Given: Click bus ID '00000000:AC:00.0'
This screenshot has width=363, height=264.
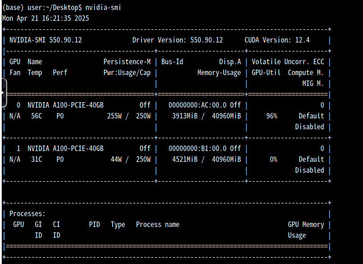Looking at the screenshot, I should (198, 105).
